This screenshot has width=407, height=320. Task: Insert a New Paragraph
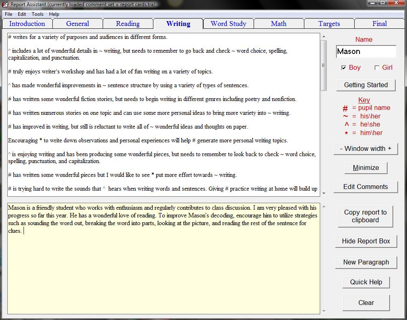tap(366, 262)
